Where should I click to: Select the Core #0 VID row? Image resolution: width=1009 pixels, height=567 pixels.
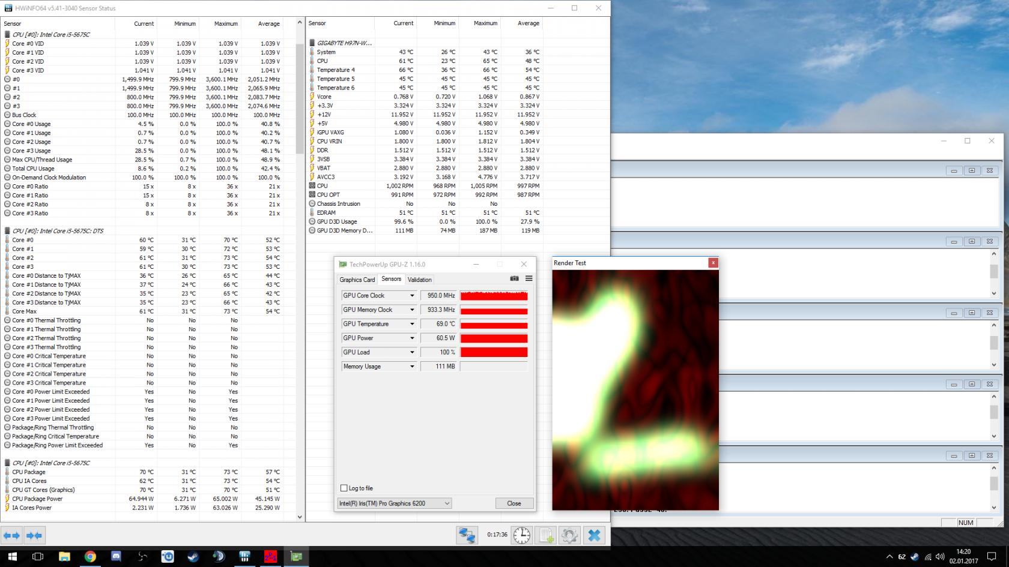point(150,43)
